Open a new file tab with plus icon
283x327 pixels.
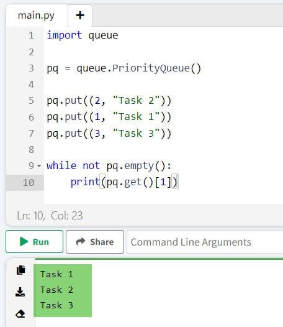pos(80,16)
